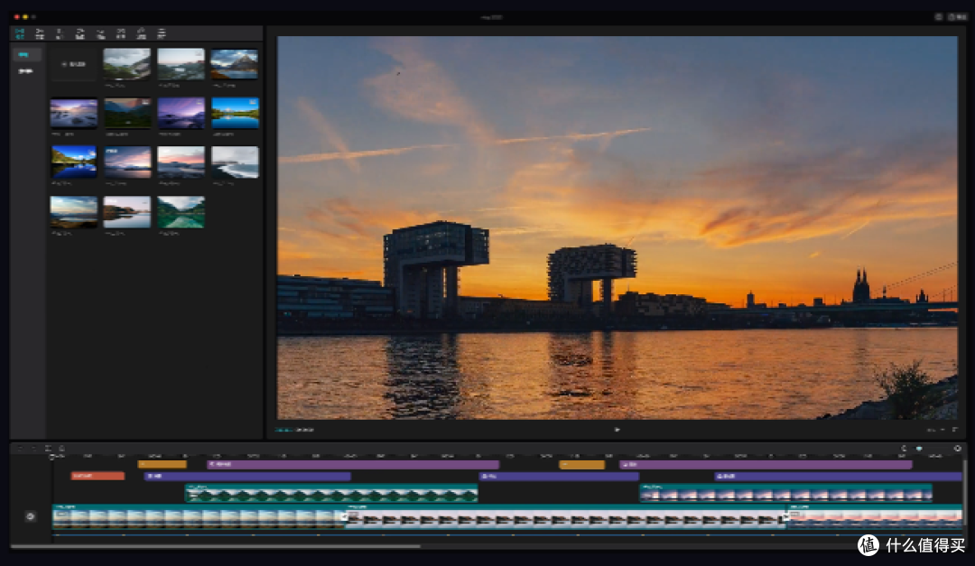Select the orange clip between the two purple clips
The height and width of the screenshot is (566, 975).
click(x=582, y=465)
